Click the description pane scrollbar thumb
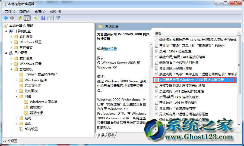This screenshot has height=146, width=244. click(151, 57)
